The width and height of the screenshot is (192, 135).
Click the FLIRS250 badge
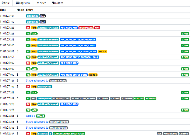[x=115, y=98]
